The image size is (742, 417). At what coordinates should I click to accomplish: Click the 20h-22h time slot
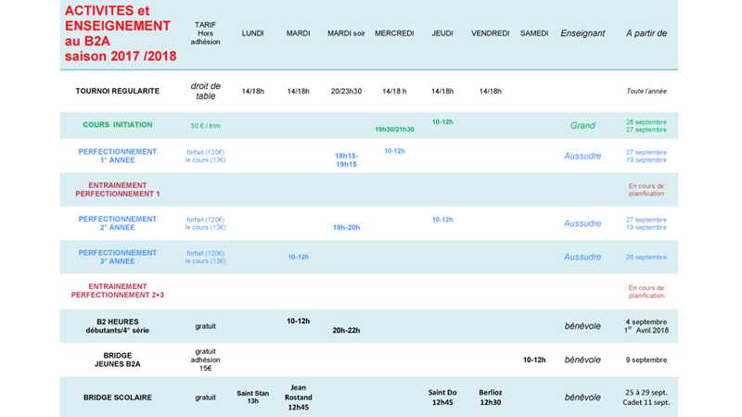[x=346, y=330]
